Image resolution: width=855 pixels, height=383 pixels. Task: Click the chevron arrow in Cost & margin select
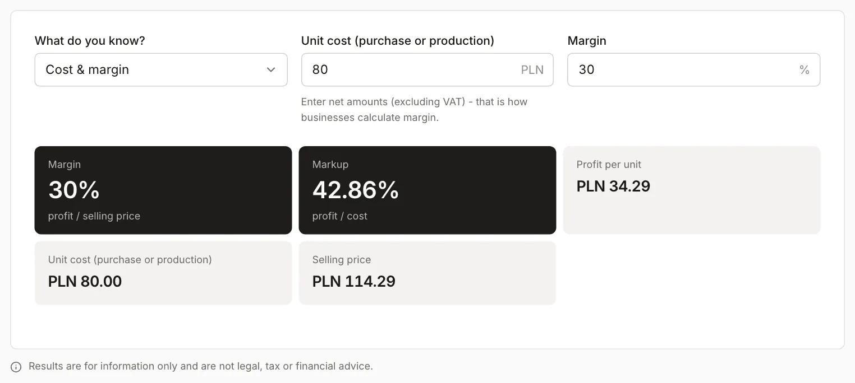271,69
